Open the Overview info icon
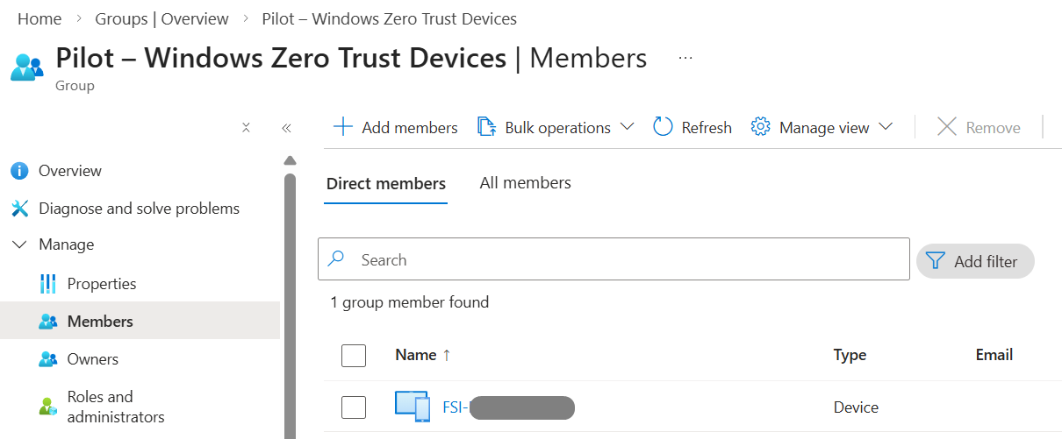 [19, 171]
